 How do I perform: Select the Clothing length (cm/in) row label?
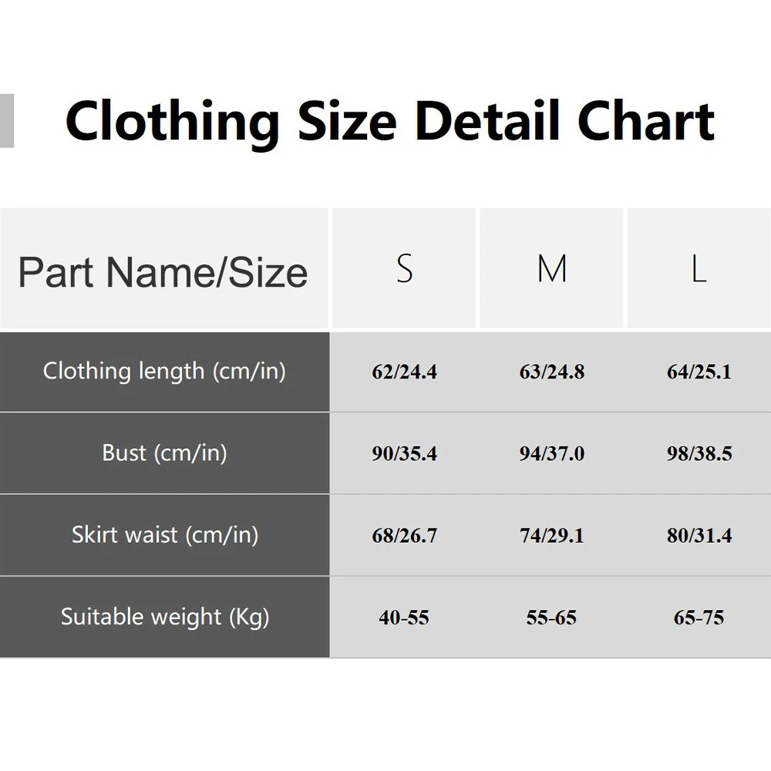coord(164,372)
